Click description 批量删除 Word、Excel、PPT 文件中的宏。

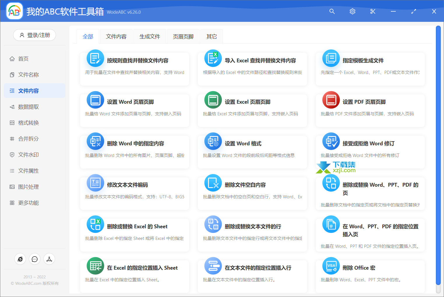[x=362, y=280]
